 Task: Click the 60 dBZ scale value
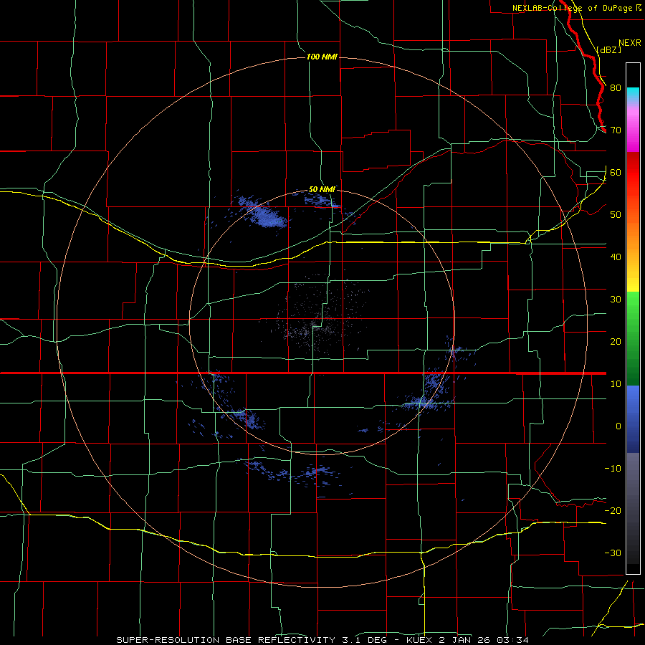tap(616, 173)
